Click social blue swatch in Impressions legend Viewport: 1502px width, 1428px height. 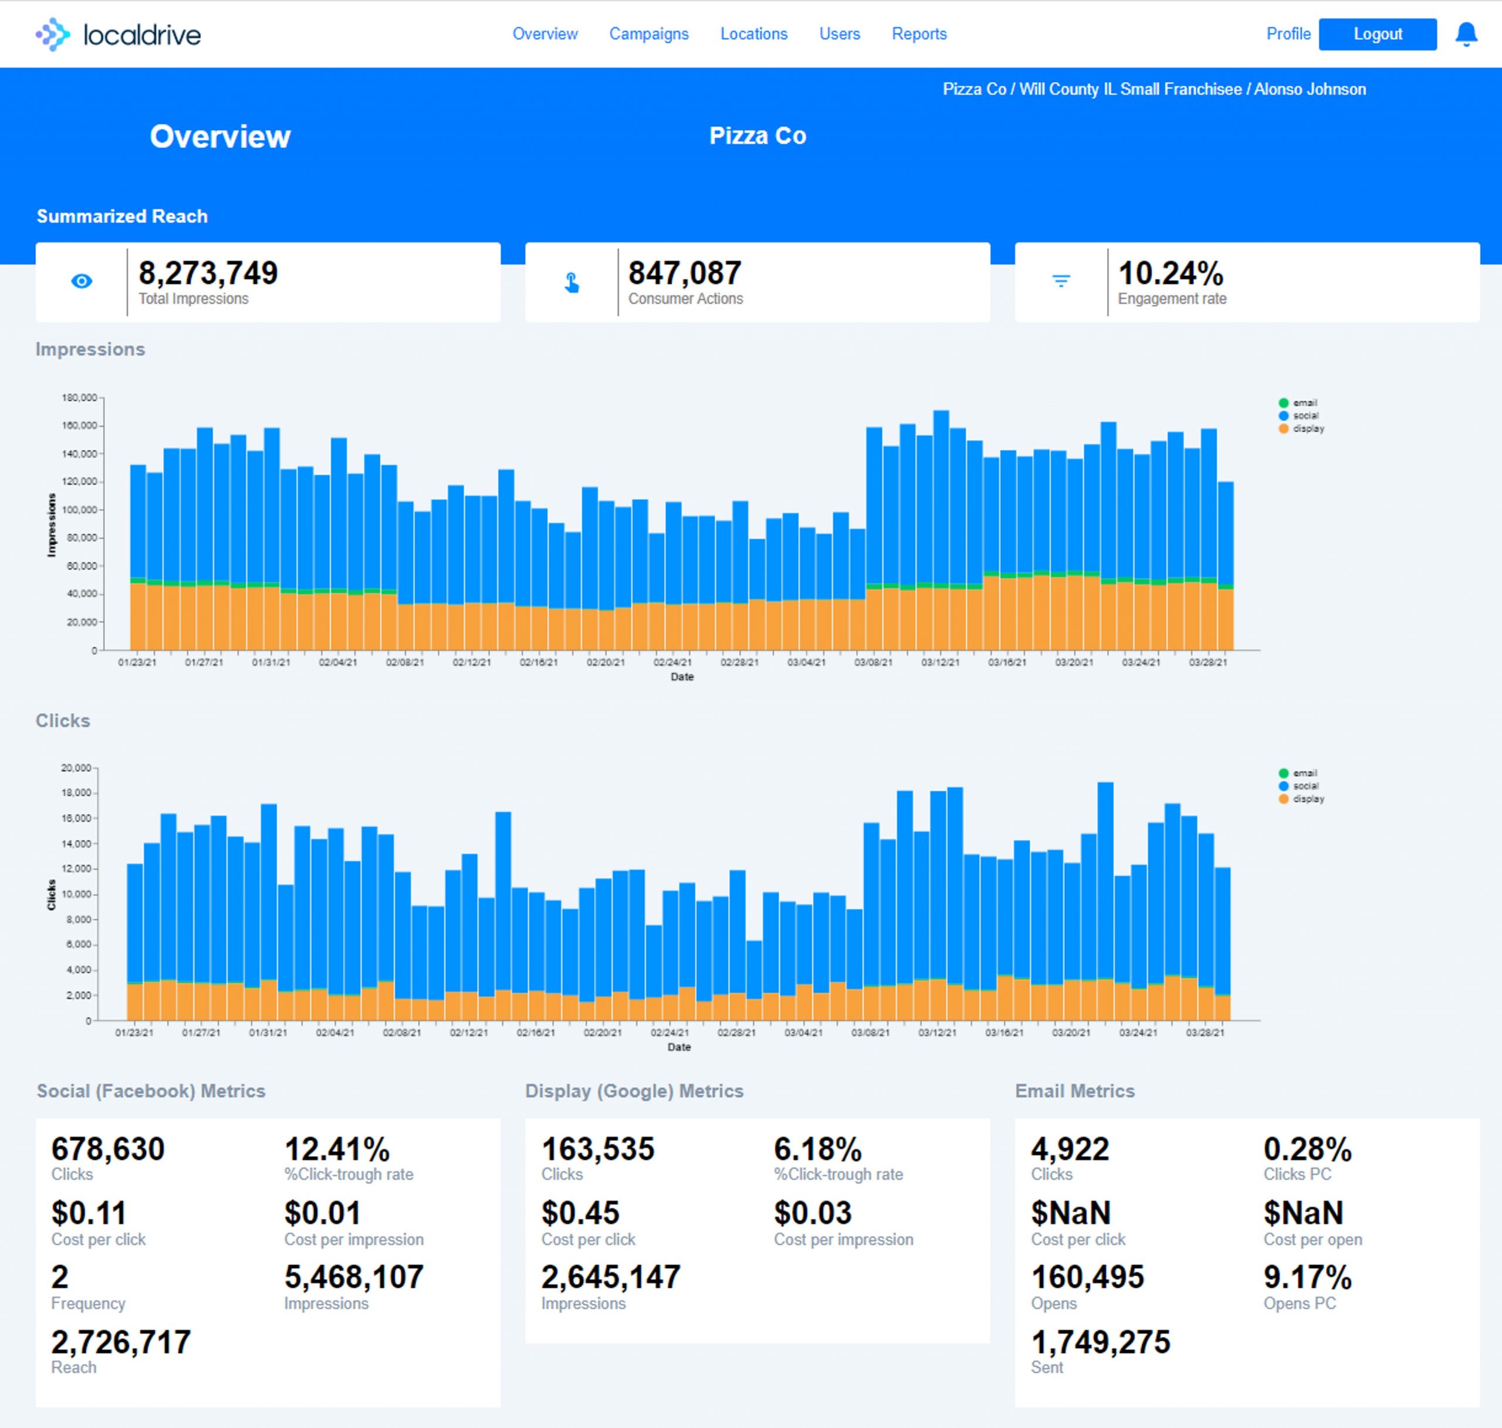tap(1284, 415)
